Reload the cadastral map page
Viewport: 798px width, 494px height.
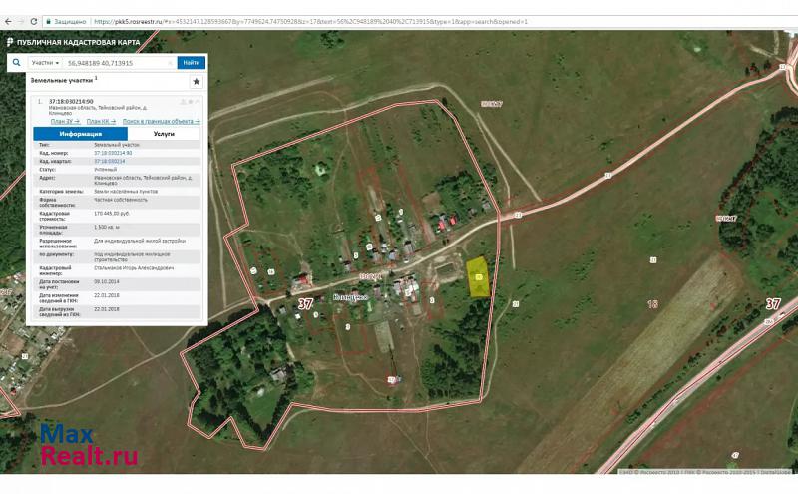35,21
